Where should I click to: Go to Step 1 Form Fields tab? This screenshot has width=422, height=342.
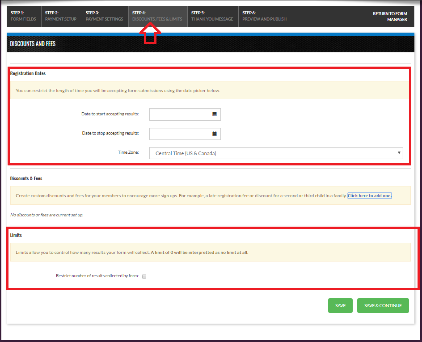point(23,16)
